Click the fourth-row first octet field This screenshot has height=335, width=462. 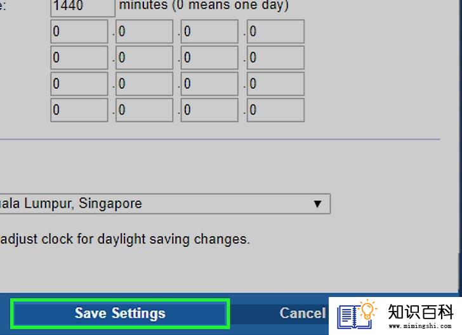(79, 110)
